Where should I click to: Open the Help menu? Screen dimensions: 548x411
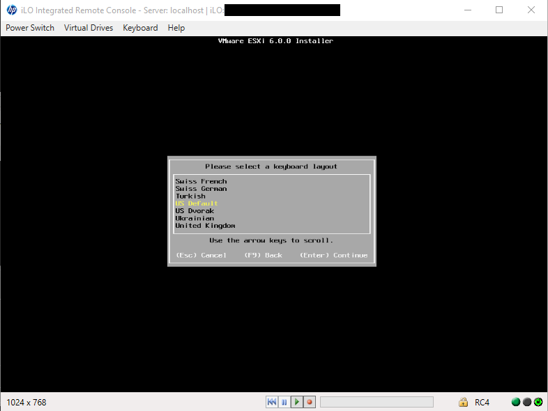[x=176, y=28]
